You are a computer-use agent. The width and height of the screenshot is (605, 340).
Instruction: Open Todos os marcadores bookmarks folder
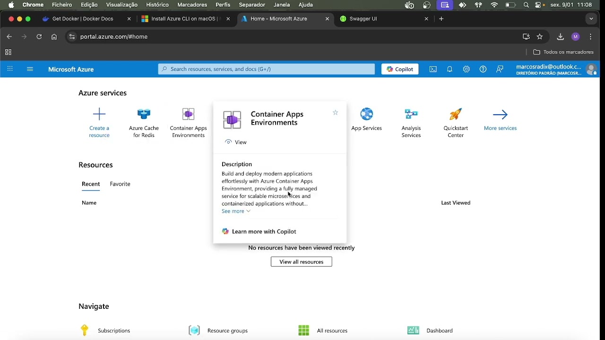click(563, 52)
